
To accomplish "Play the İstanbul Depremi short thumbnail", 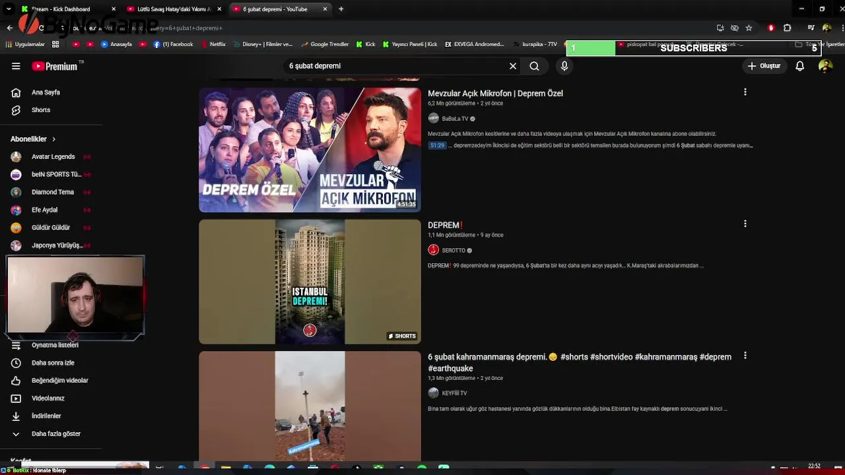I will (x=310, y=282).
